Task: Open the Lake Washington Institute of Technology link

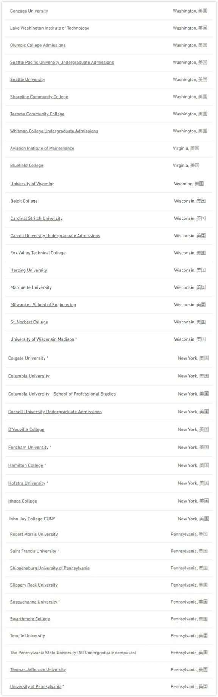Action: [50, 28]
